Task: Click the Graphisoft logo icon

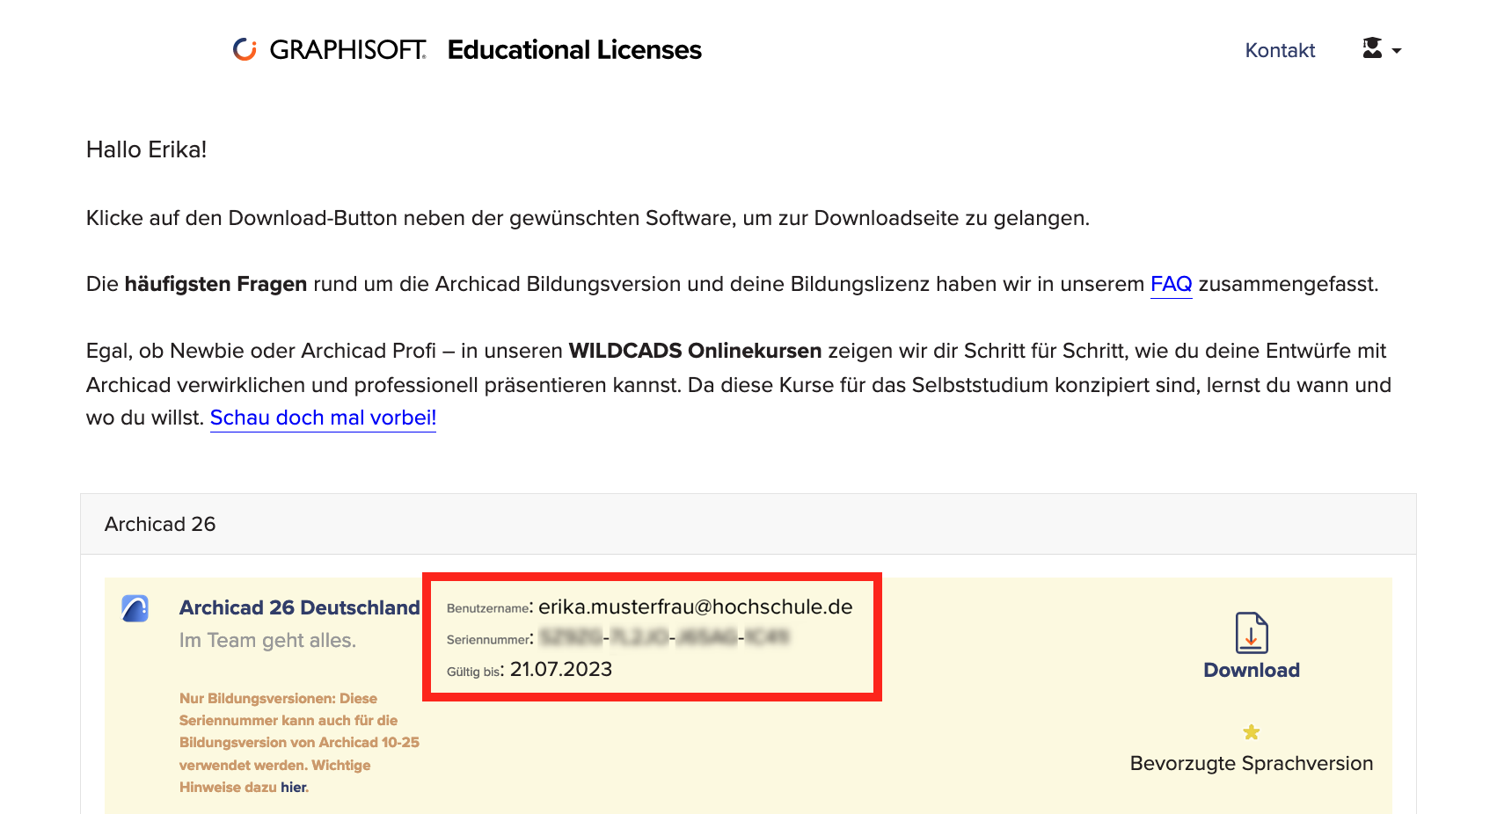Action: click(x=245, y=49)
